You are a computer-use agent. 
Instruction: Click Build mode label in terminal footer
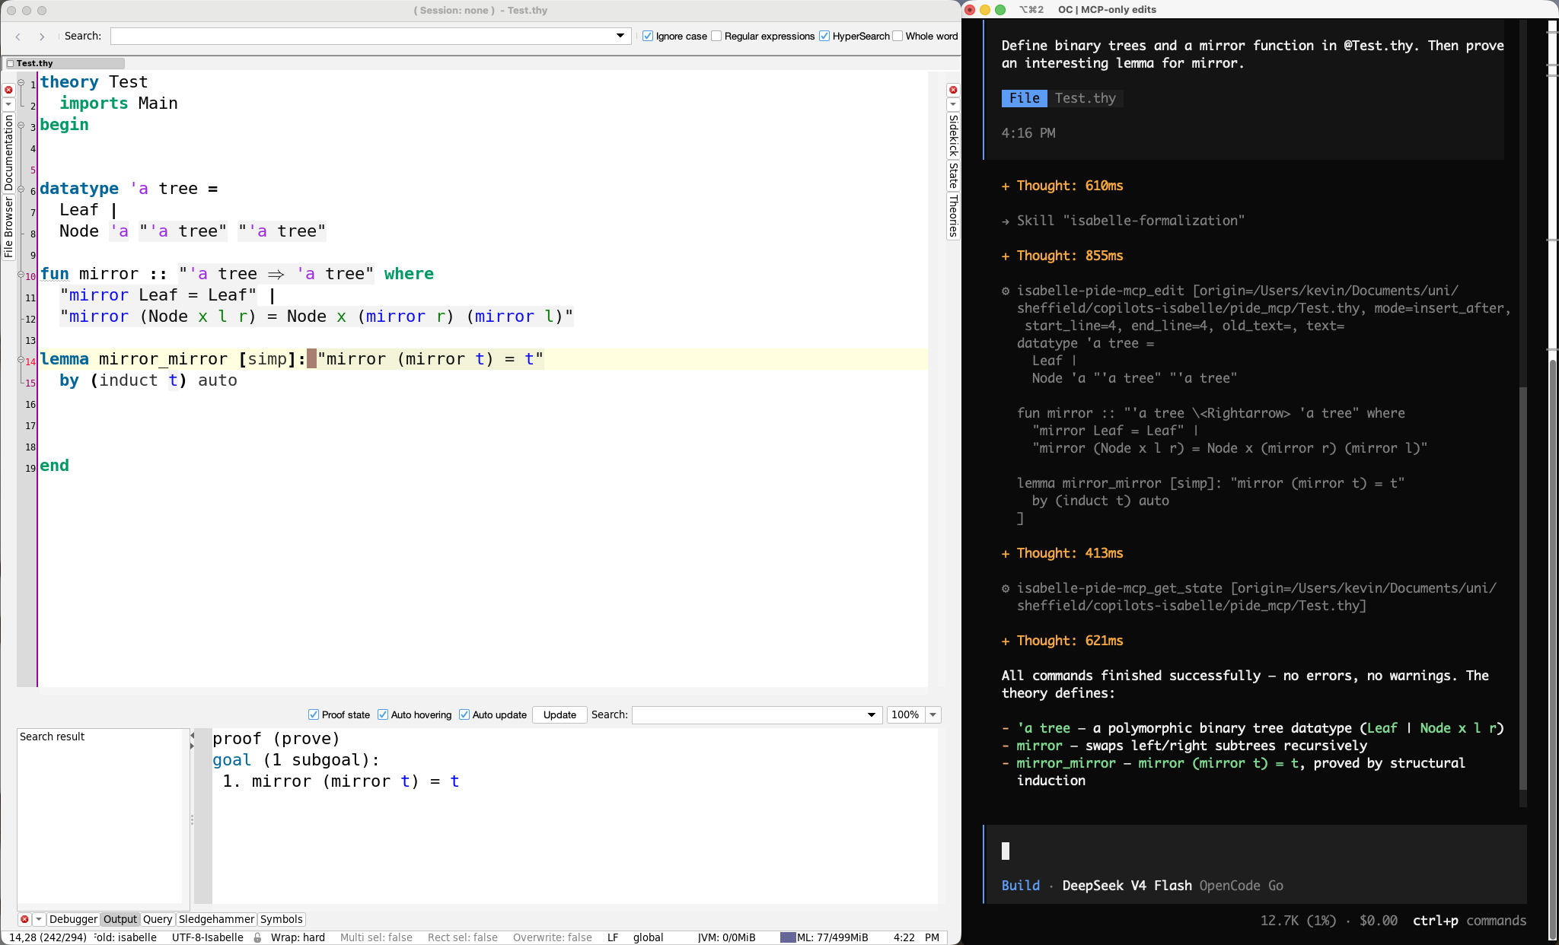click(x=1021, y=886)
